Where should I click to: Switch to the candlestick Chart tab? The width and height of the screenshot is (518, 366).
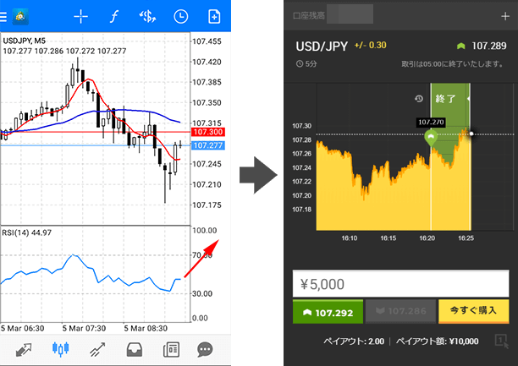click(60, 349)
